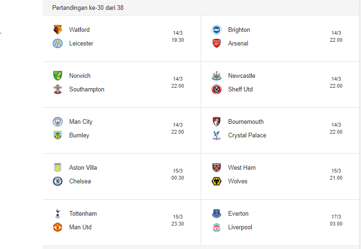Open the Aston Villa team link
Viewport: 361px width, 249px height.
point(83,168)
